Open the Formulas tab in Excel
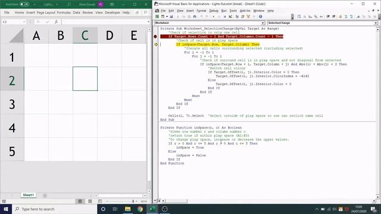Image resolution: width=381 pixels, height=214 pixels. pos(64,12)
